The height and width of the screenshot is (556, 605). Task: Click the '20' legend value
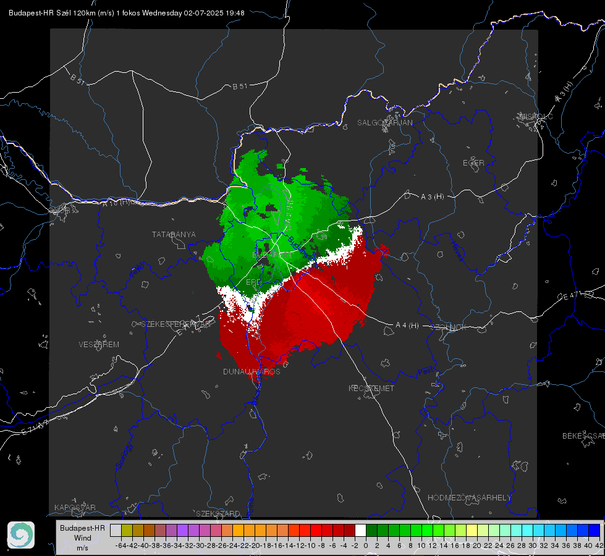[x=477, y=545]
